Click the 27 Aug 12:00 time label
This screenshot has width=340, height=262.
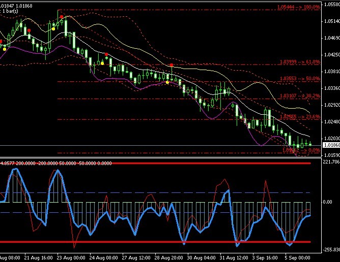coord(136,258)
